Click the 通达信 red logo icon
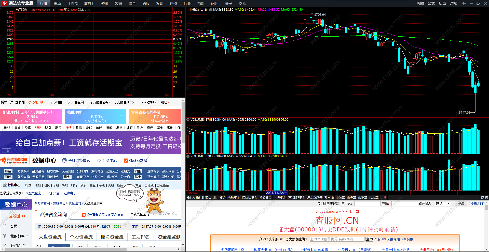 pyautogui.click(x=4, y=3)
